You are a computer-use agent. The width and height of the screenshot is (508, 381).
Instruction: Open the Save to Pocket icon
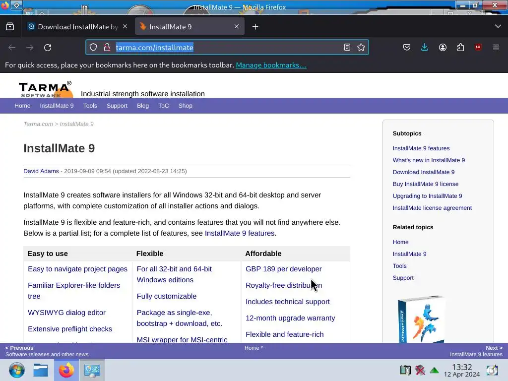pyautogui.click(x=407, y=47)
